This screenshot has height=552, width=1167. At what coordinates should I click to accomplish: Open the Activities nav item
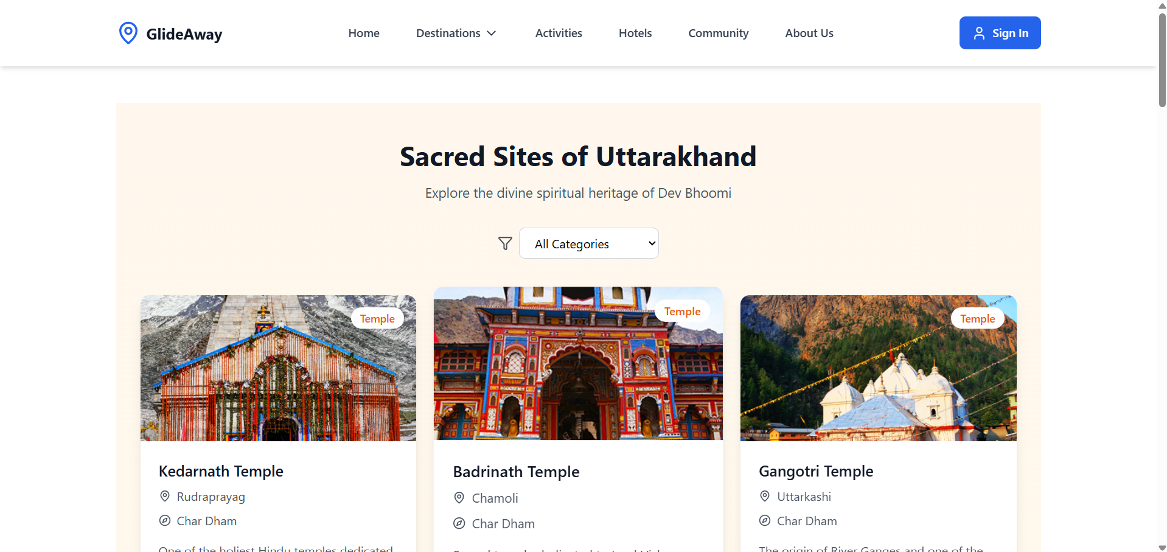coord(559,33)
